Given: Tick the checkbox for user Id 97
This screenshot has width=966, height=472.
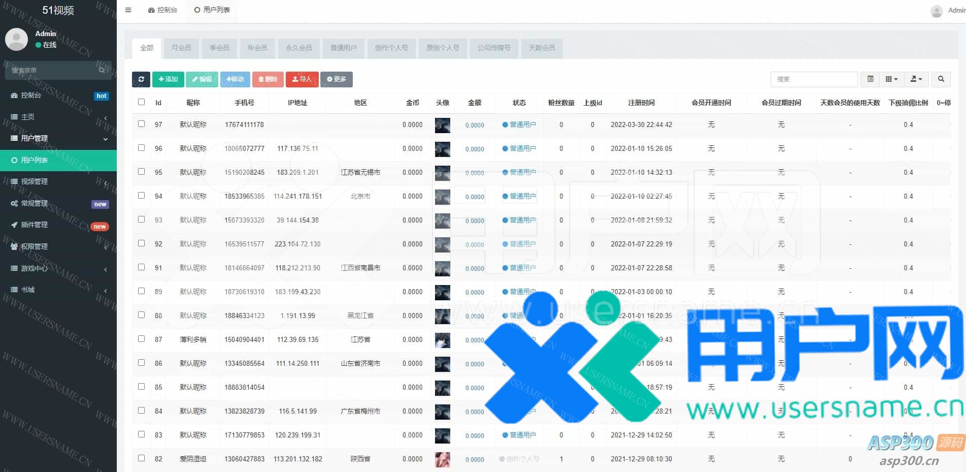Looking at the screenshot, I should tap(142, 124).
